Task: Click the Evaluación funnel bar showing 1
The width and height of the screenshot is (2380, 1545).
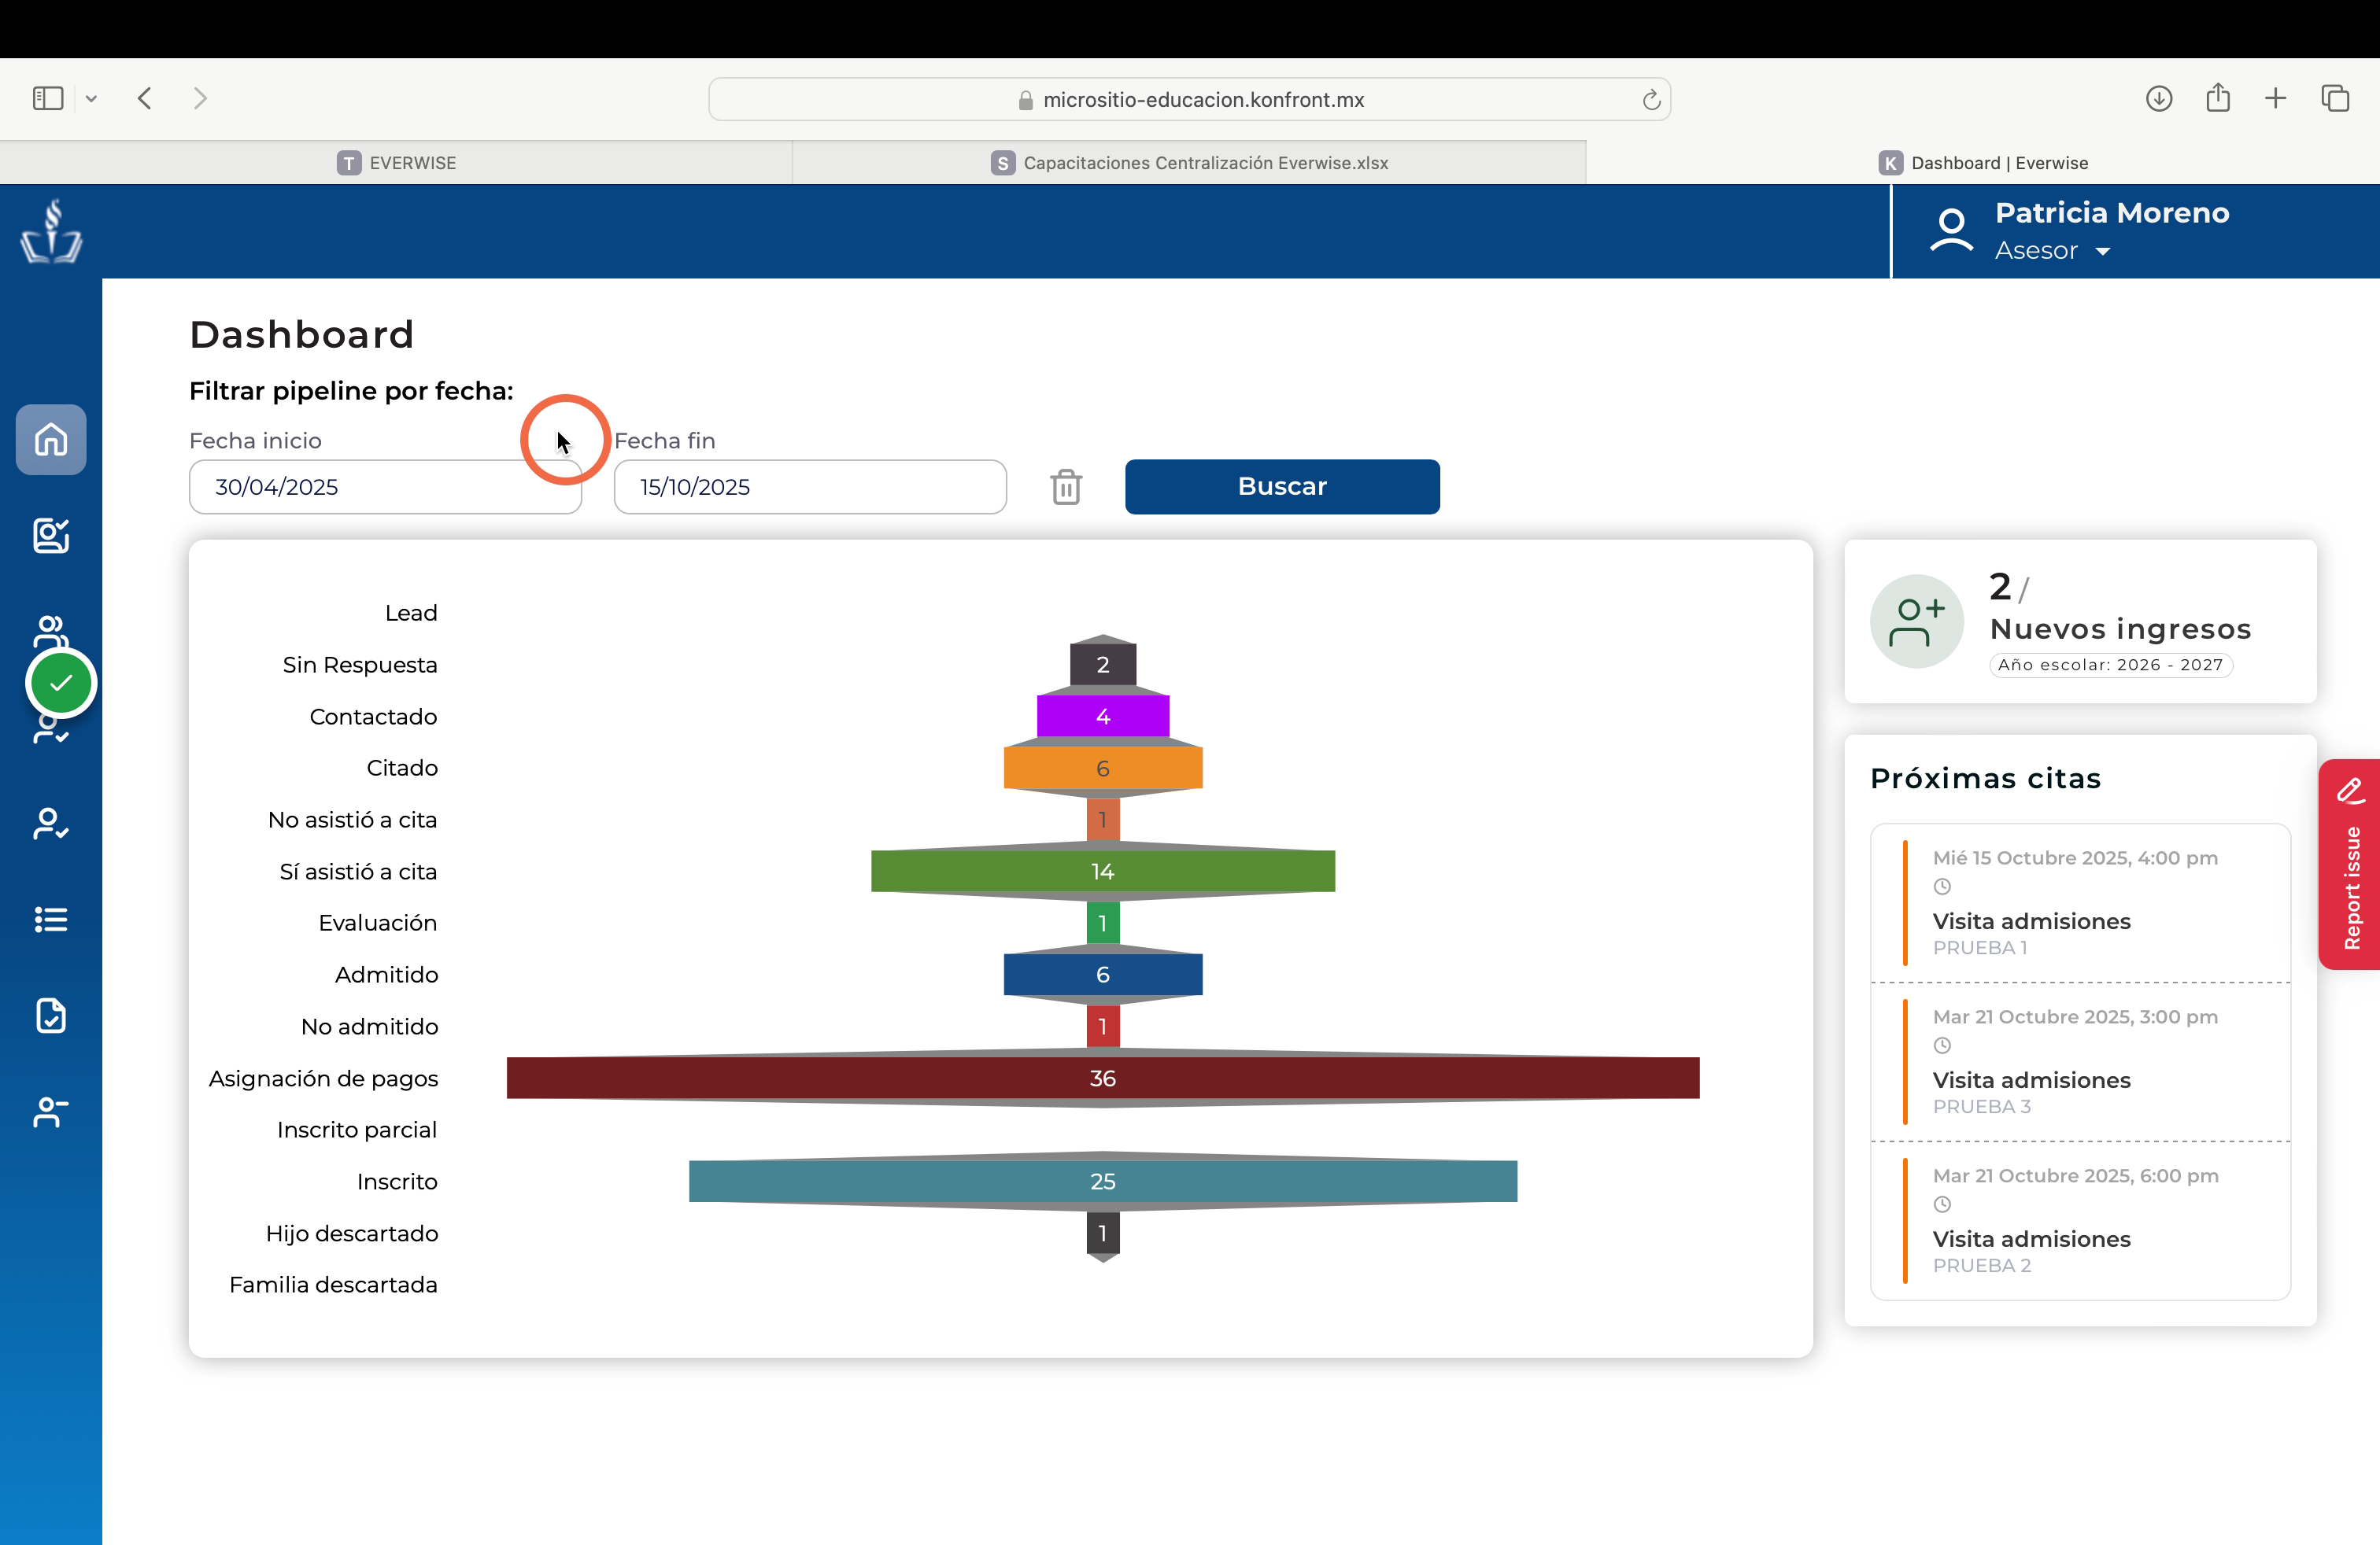Action: coord(1103,924)
